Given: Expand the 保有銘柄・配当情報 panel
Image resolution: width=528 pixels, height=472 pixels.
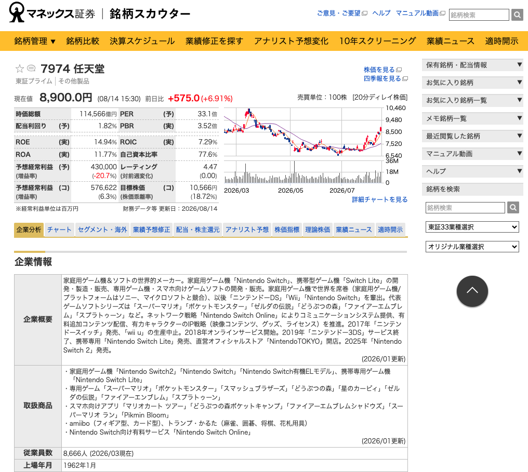Looking at the screenshot, I should click(472, 65).
